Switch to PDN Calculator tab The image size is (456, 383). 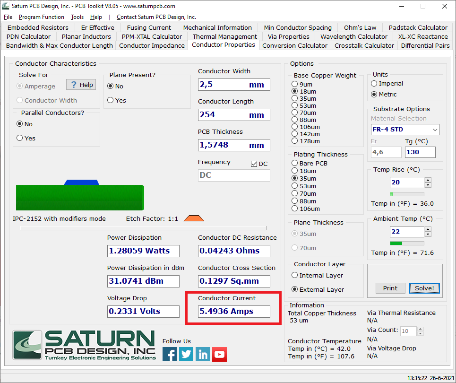28,37
